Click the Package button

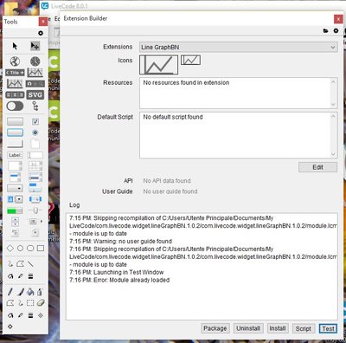click(215, 328)
